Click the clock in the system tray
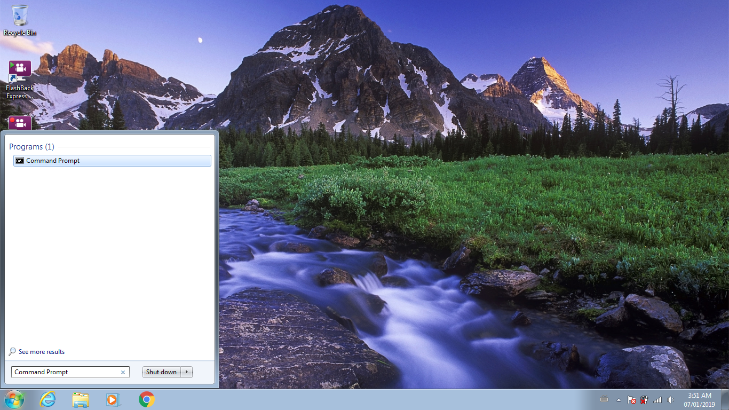 tap(700, 399)
